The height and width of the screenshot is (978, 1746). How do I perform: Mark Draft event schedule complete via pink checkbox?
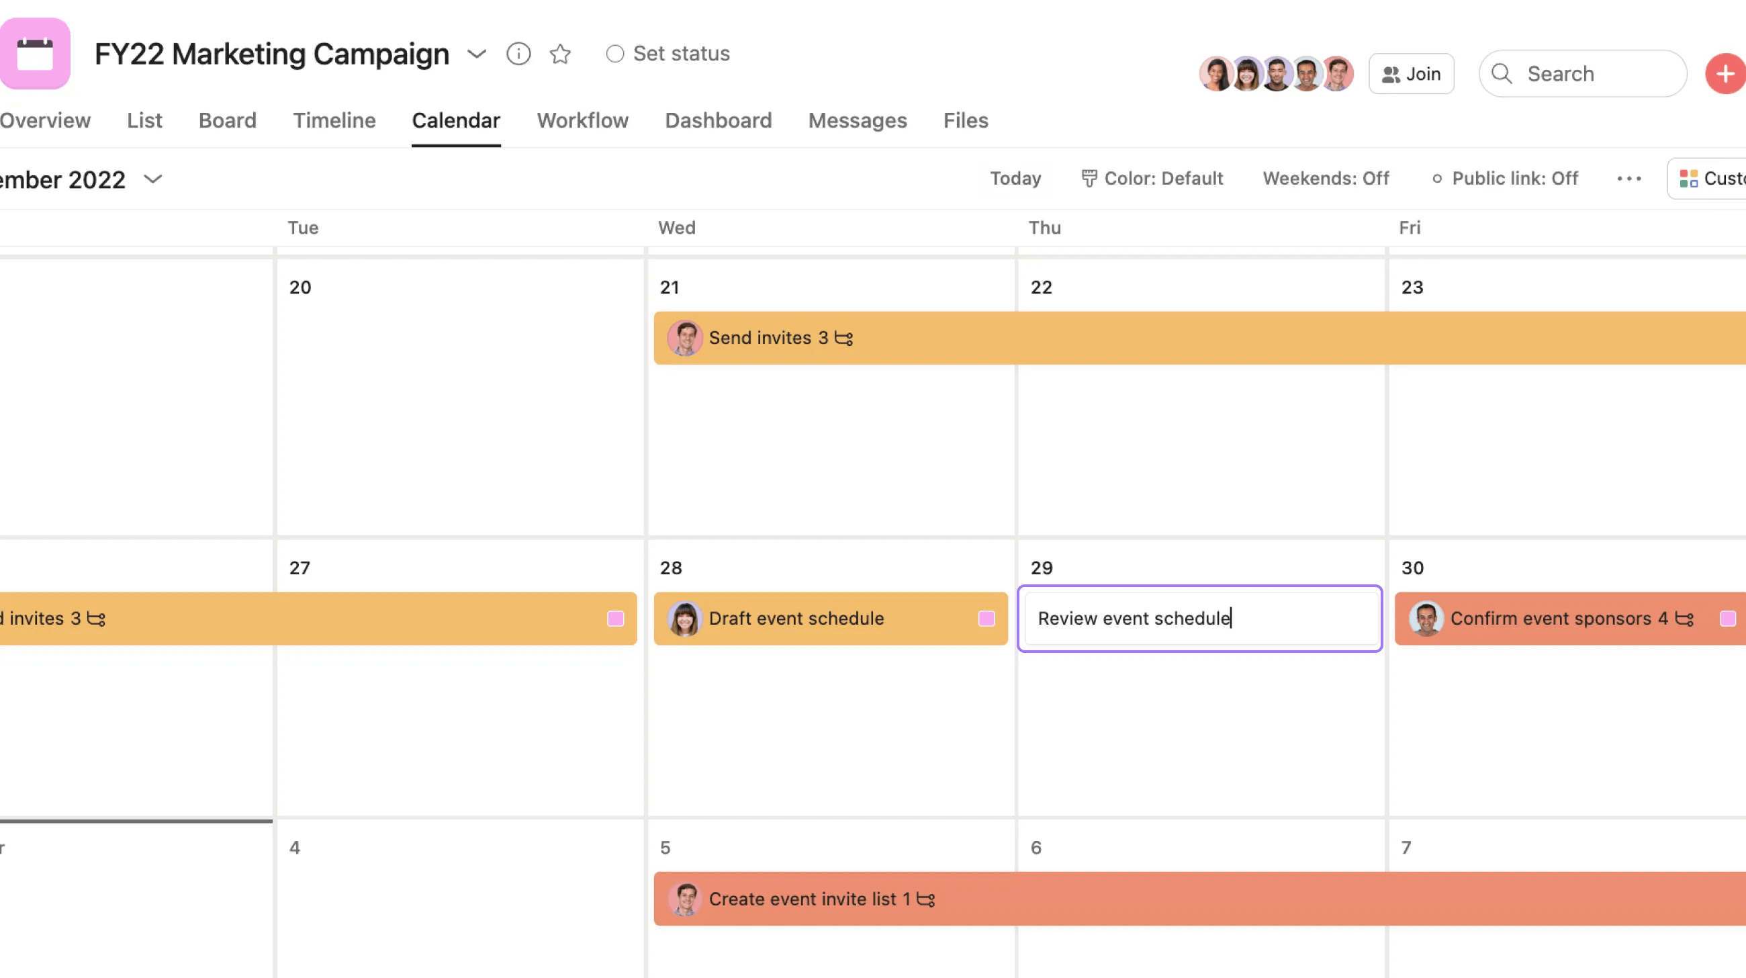pyautogui.click(x=988, y=618)
